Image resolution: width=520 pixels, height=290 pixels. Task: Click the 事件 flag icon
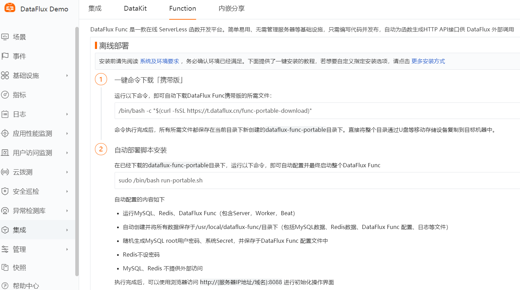click(x=5, y=56)
